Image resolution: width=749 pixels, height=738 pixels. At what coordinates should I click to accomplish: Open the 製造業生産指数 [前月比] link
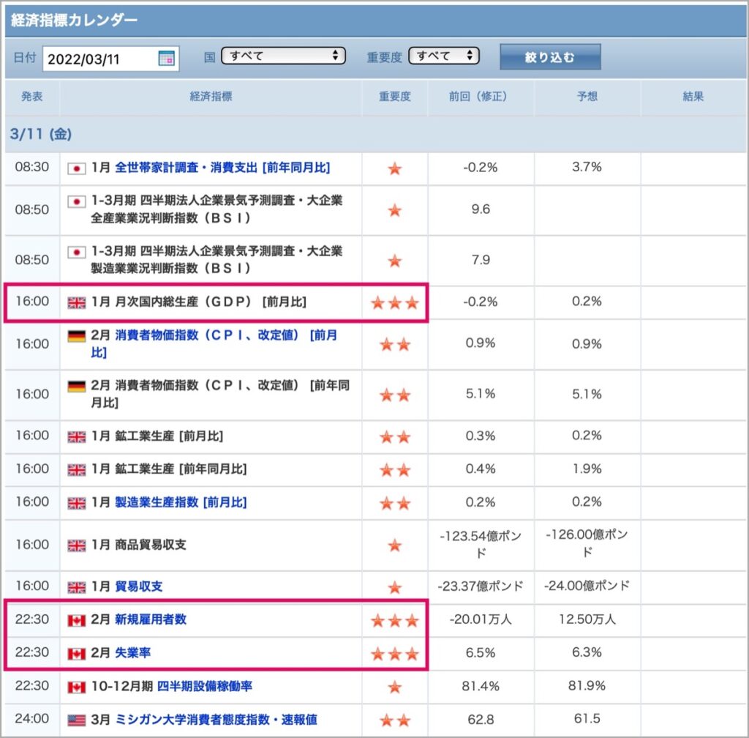pos(181,502)
